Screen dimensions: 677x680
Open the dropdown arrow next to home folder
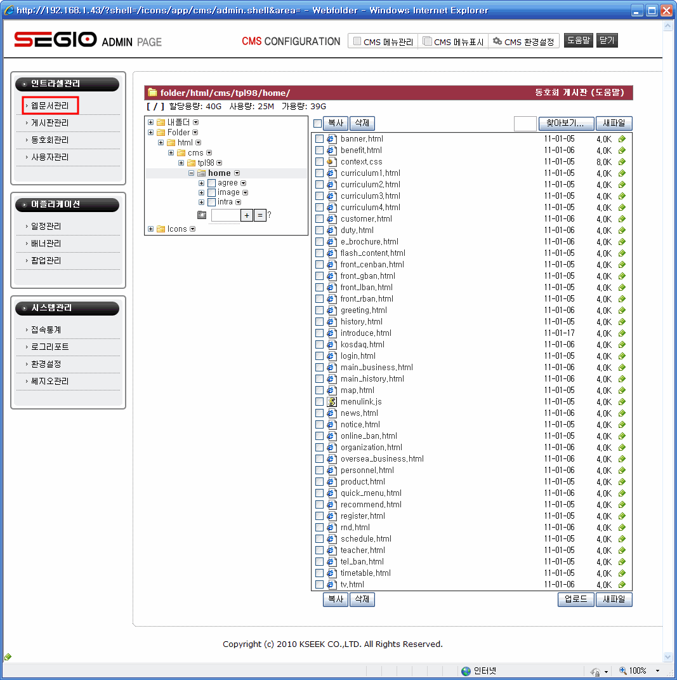[x=237, y=173]
